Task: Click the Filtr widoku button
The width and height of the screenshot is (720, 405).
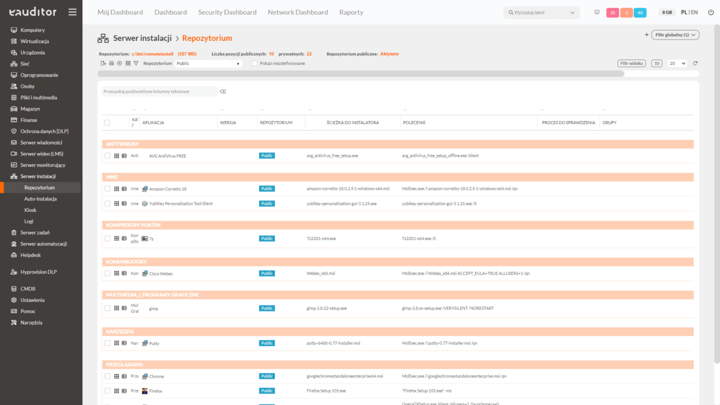Action: tap(631, 63)
